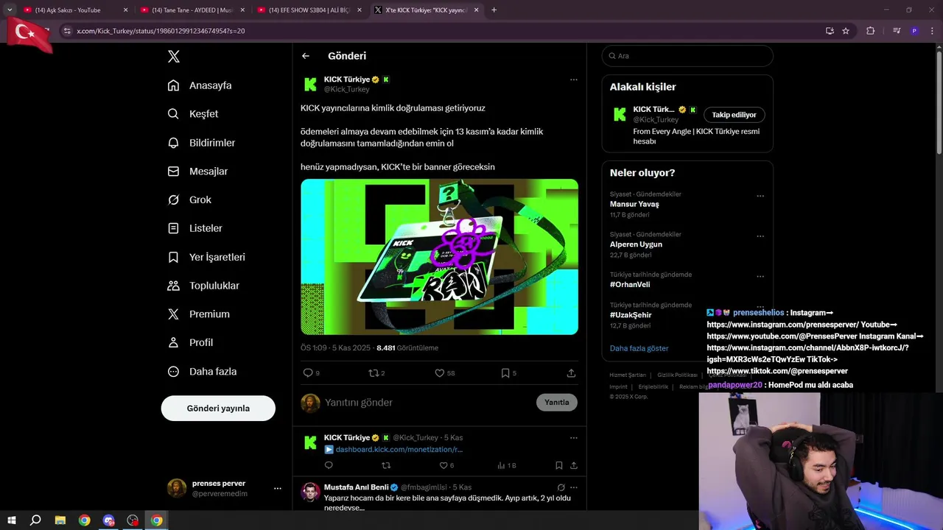Open the KICK badge post image
This screenshot has height=530, width=943.
[439, 257]
